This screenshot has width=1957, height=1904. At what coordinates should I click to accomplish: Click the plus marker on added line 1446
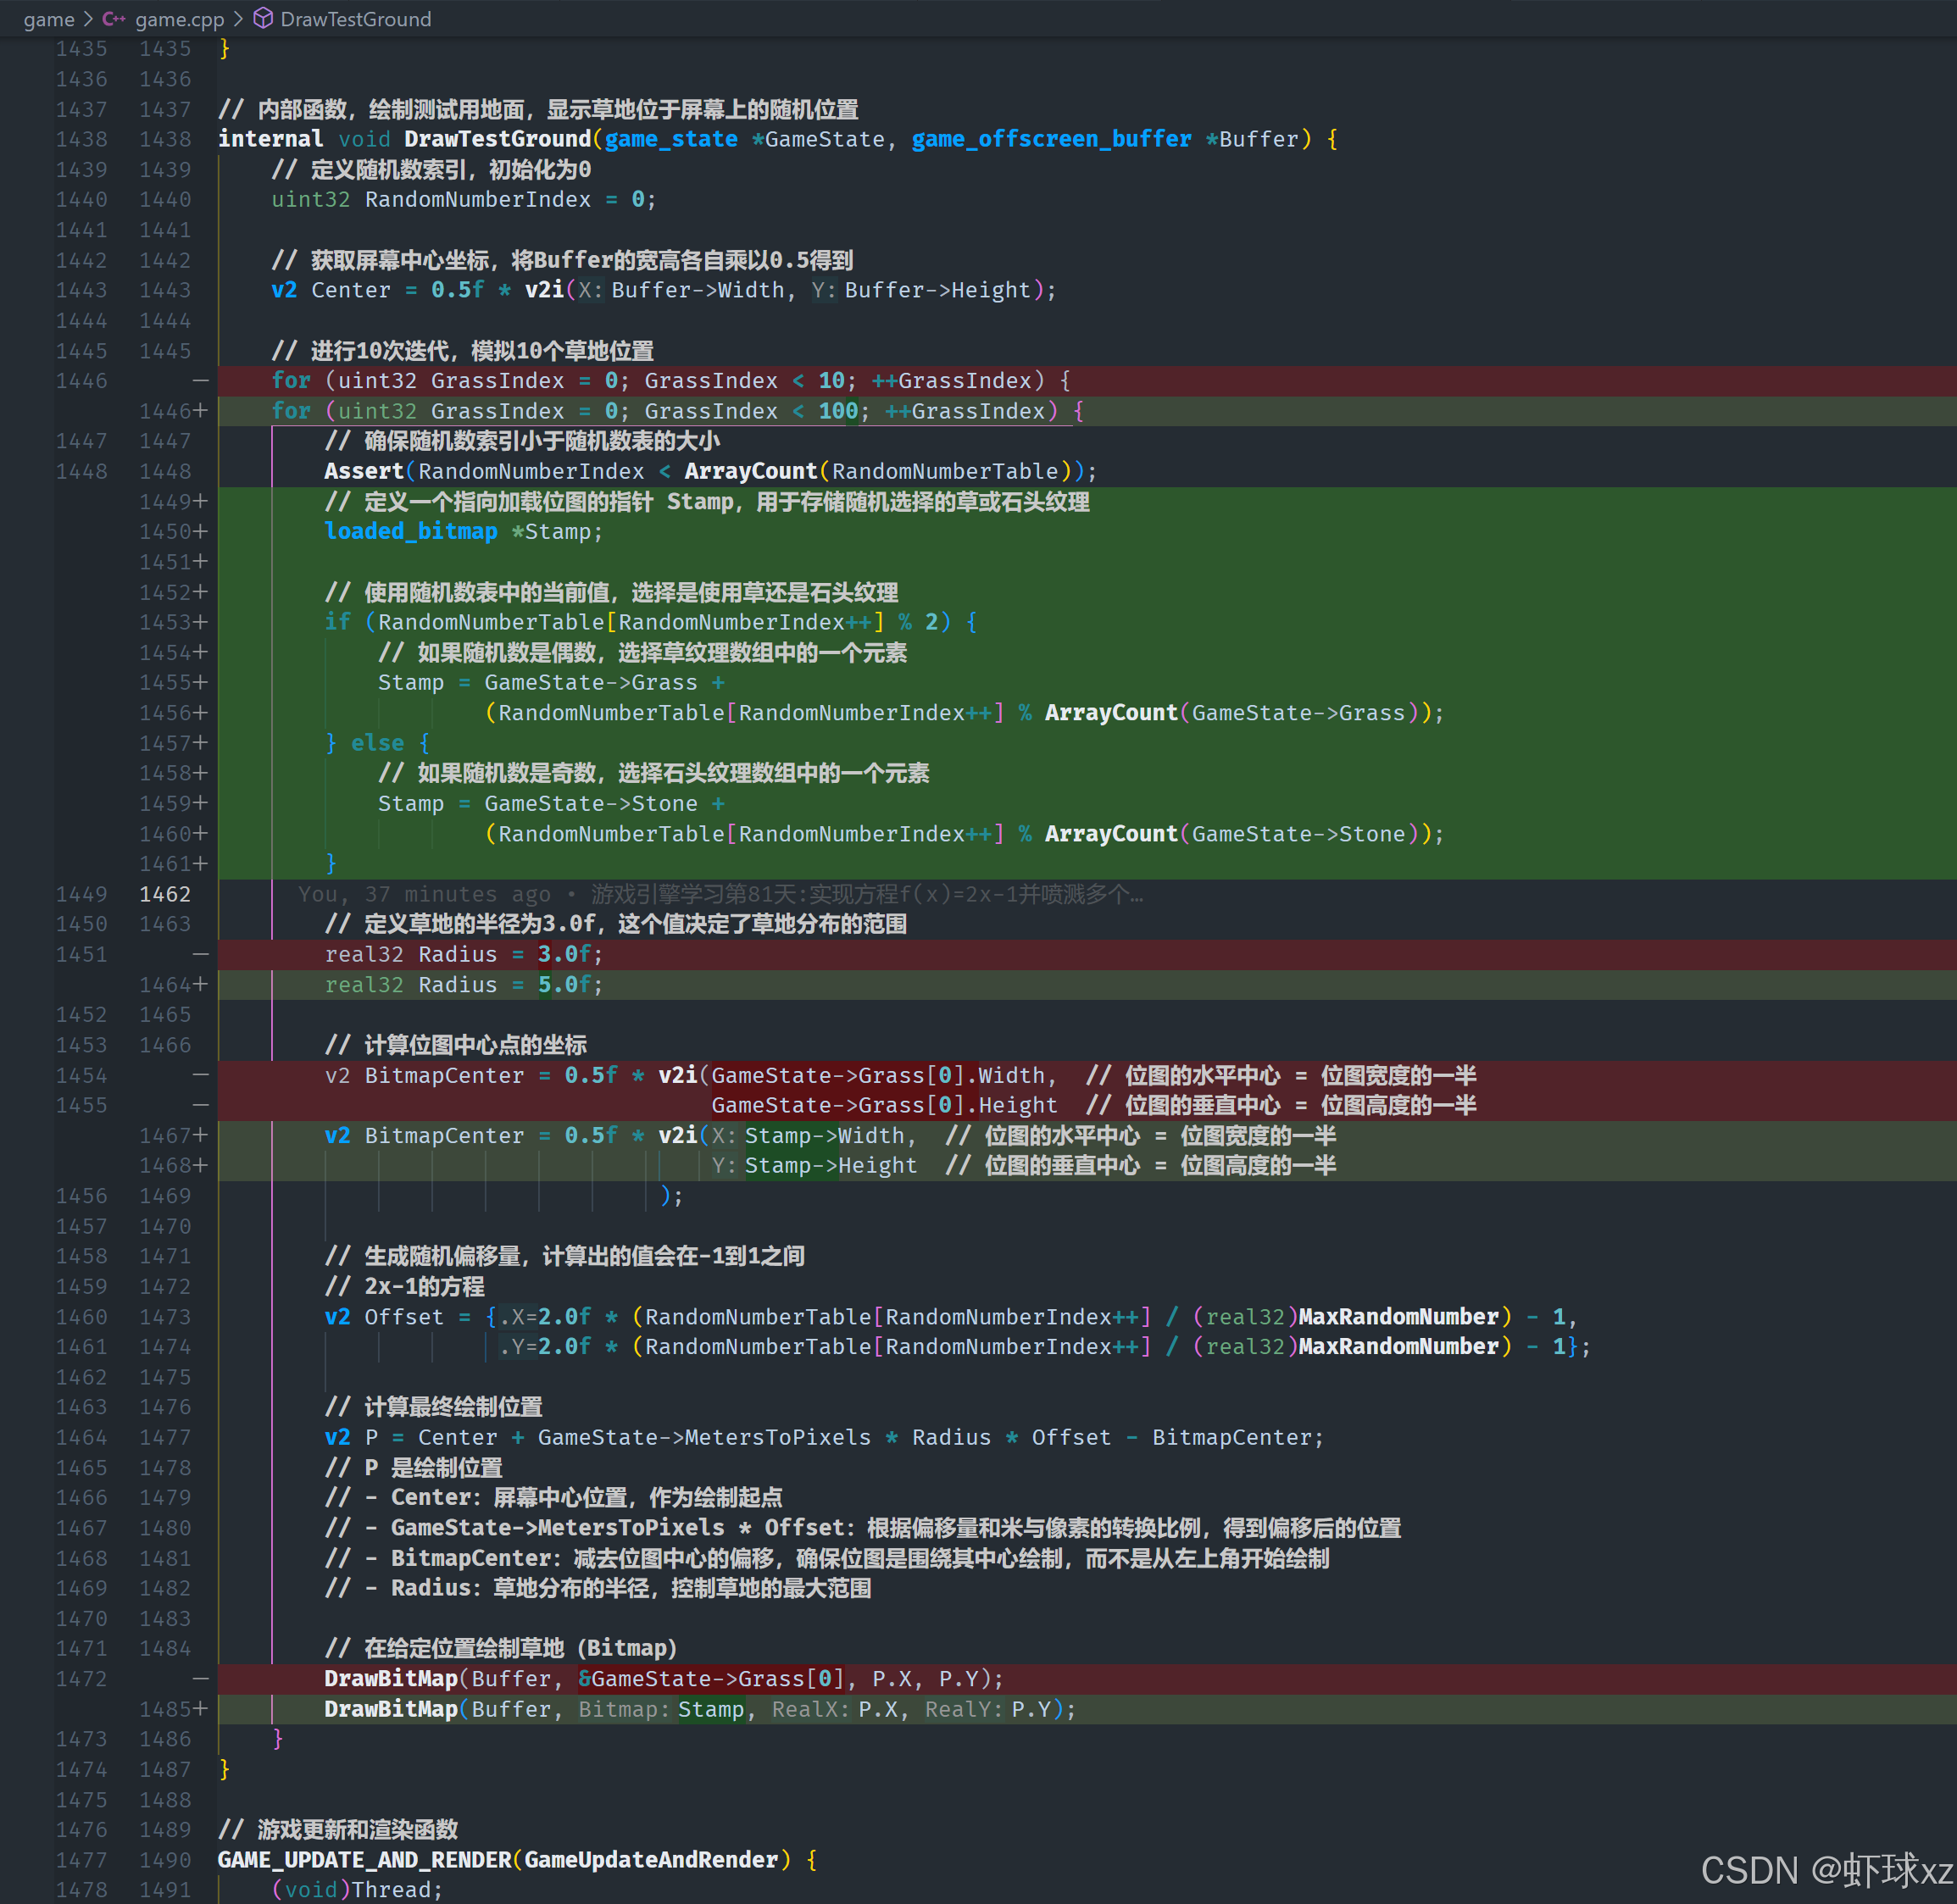201,411
